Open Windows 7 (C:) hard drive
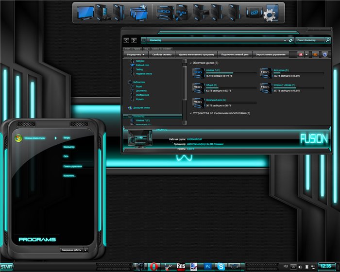Image resolution: width=340 pixels, height=272 pixels. point(199,73)
